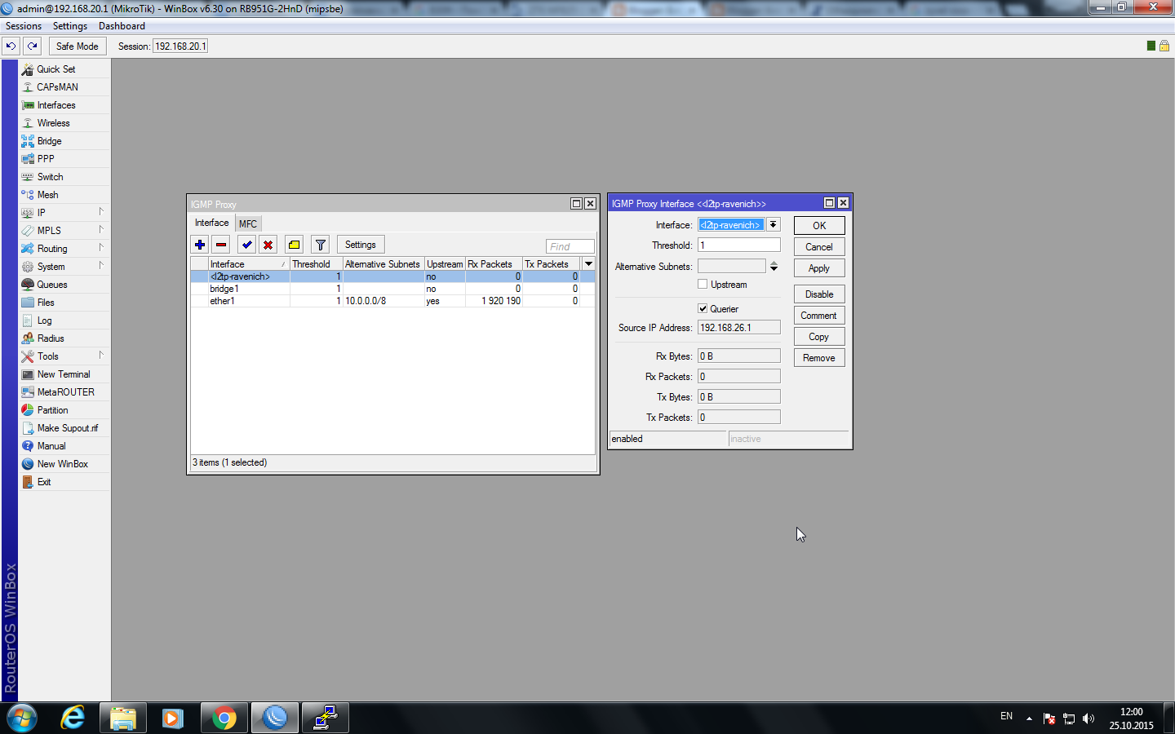Click Make Supout.rif in the sidebar

click(x=64, y=428)
